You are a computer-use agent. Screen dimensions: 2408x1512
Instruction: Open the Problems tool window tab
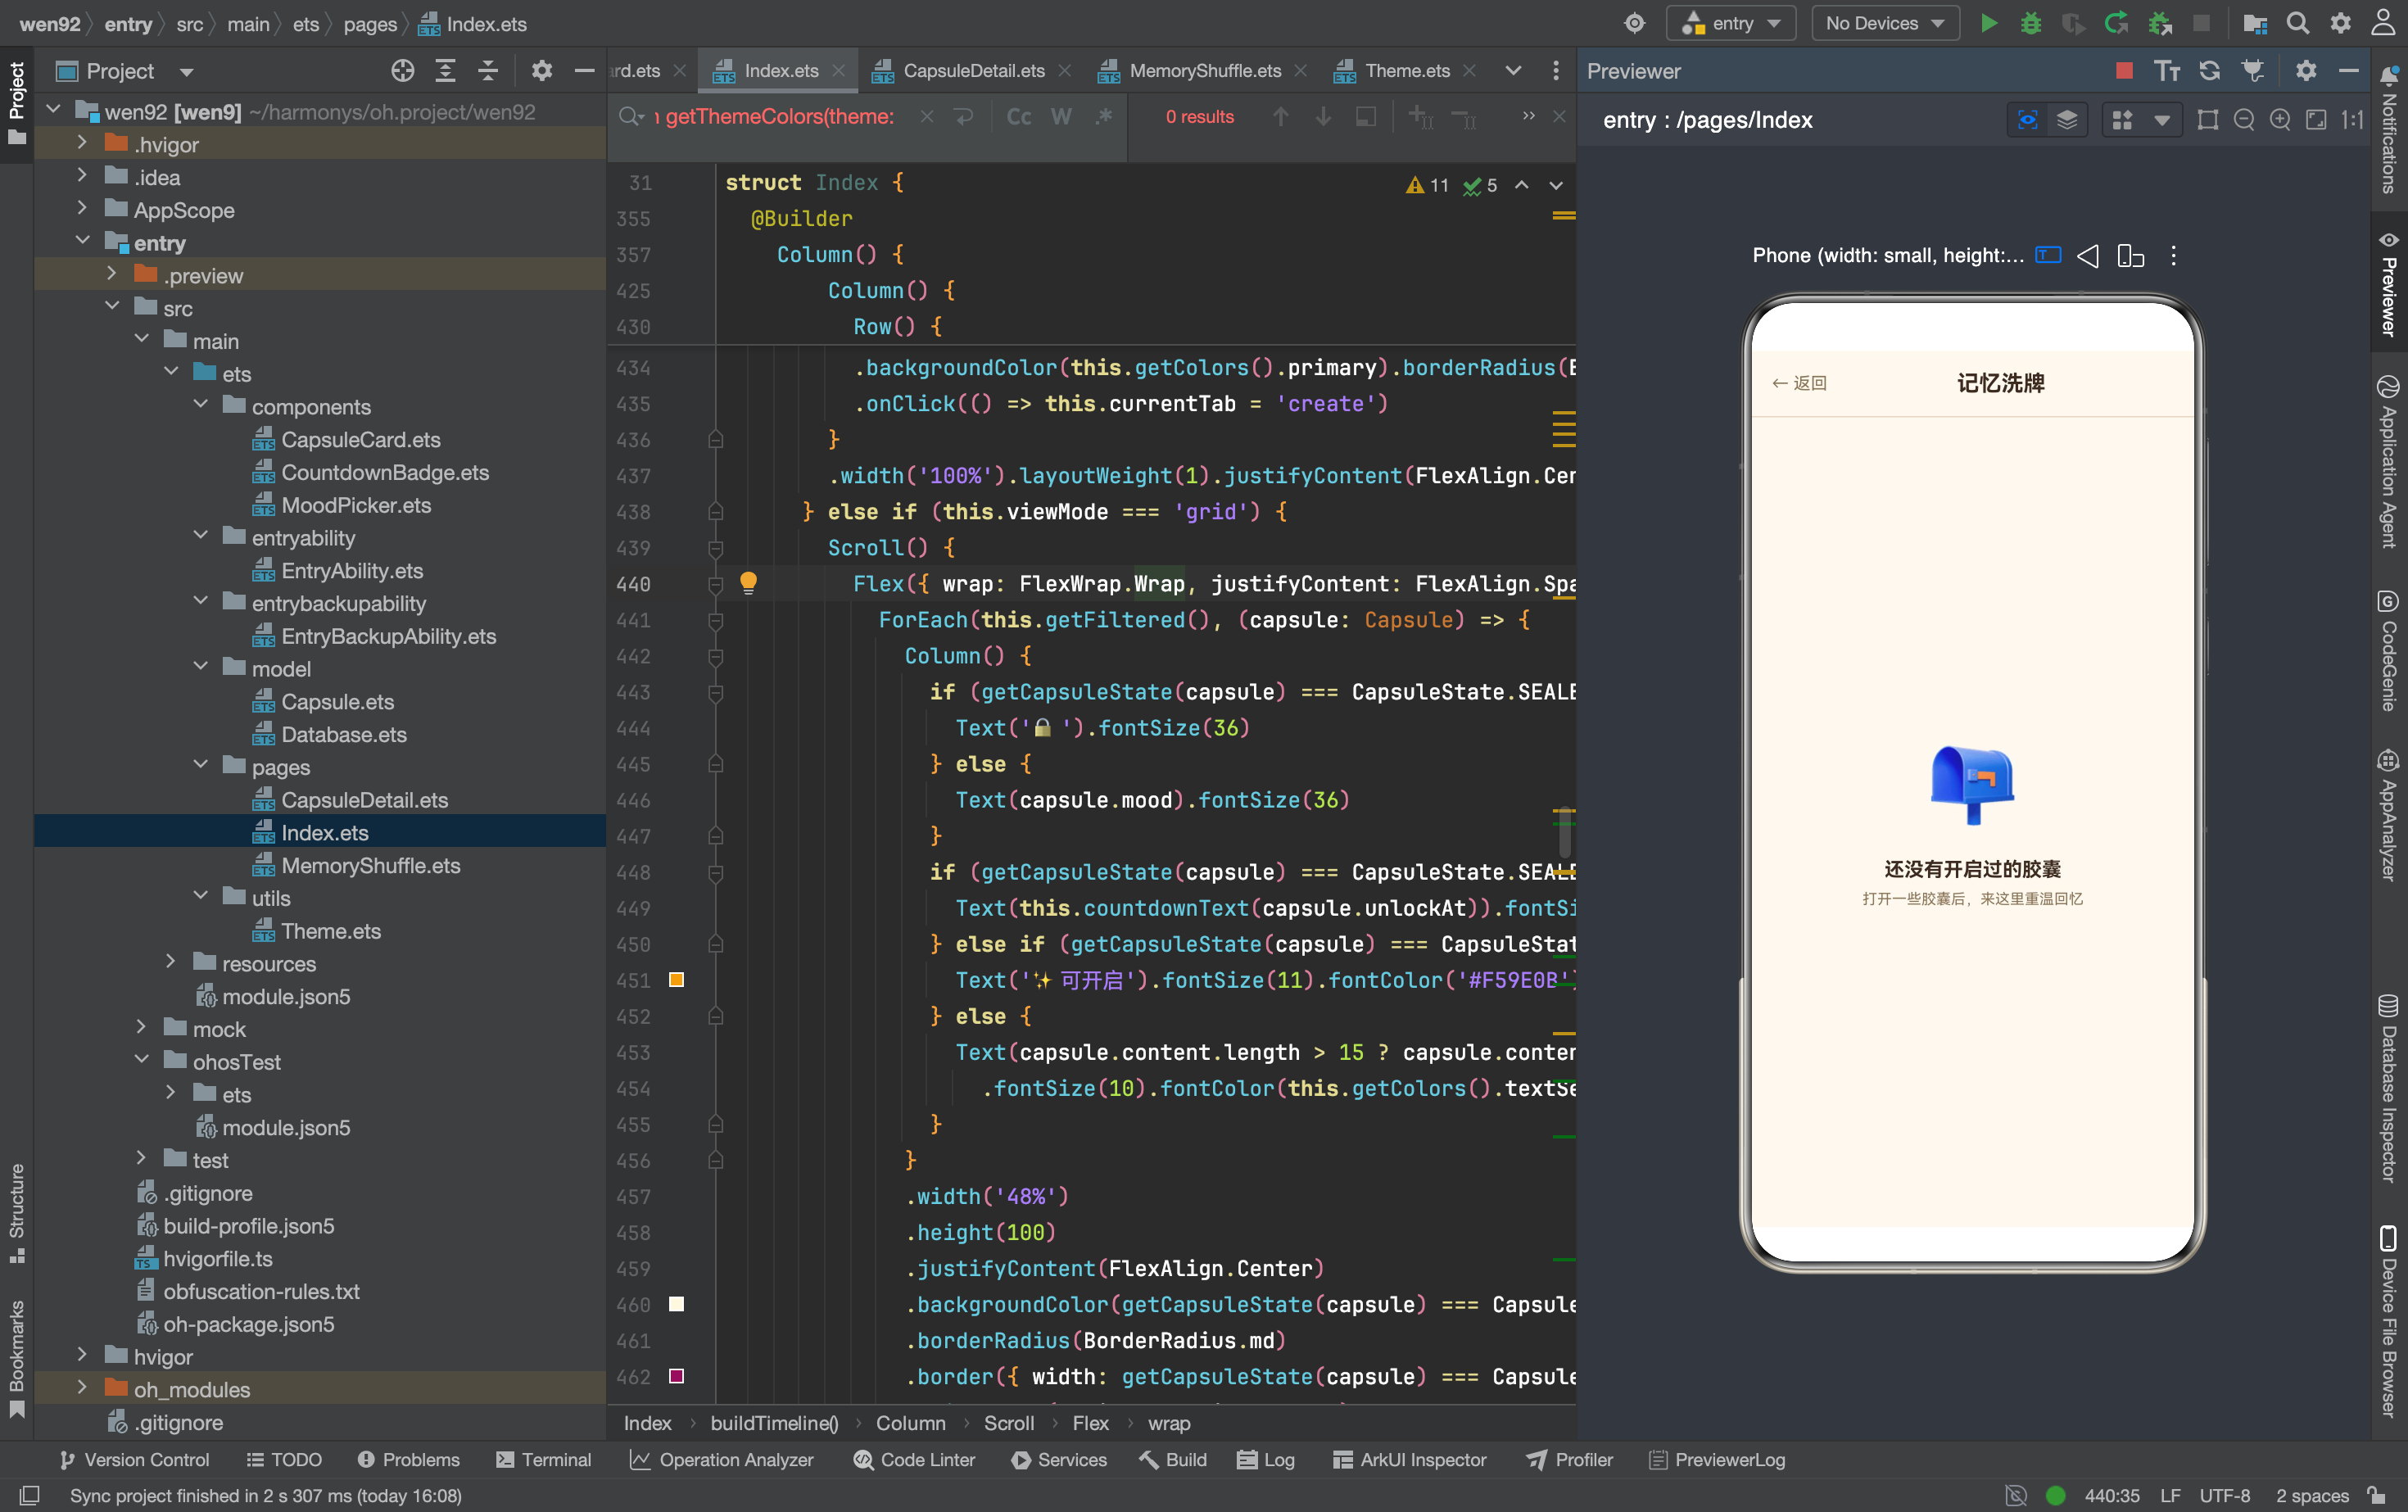pos(408,1460)
